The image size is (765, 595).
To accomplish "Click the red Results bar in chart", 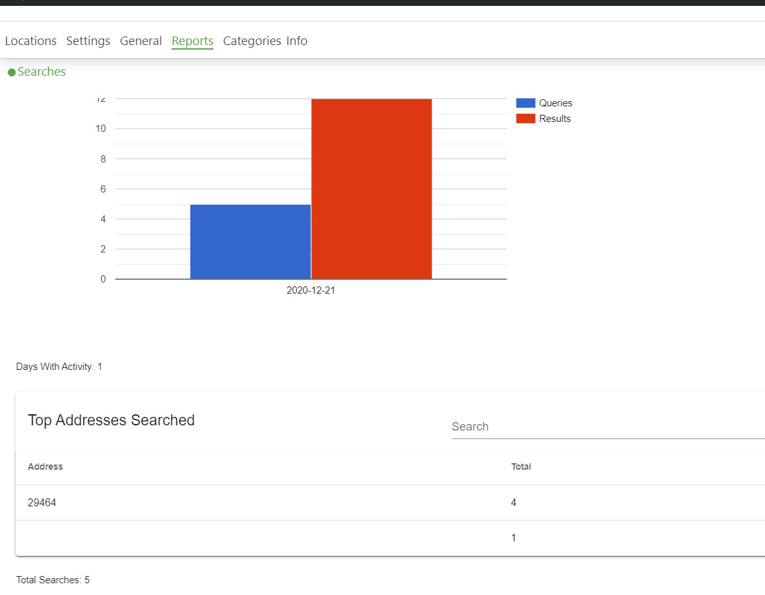I will [372, 189].
